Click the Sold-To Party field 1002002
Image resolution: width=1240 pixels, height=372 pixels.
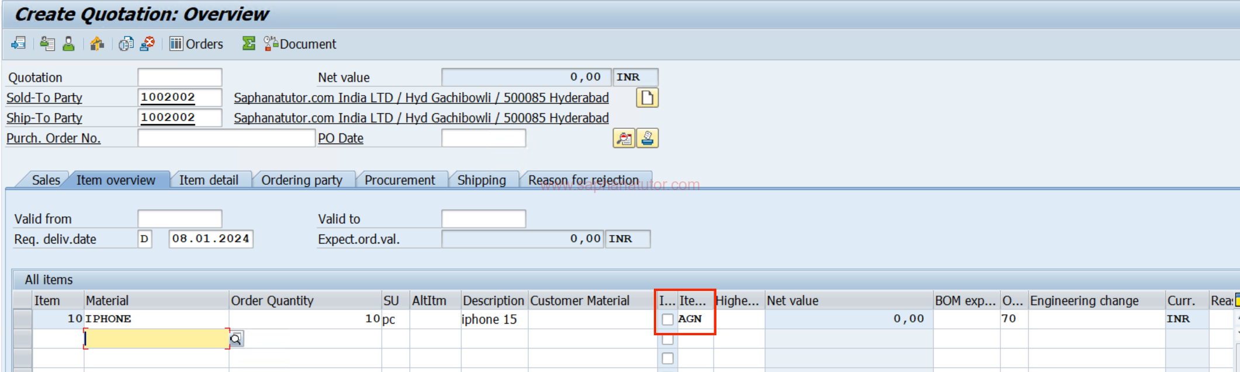(180, 97)
